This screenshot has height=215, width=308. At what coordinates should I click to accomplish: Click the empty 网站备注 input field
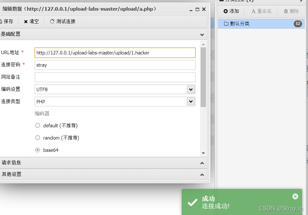point(115,77)
